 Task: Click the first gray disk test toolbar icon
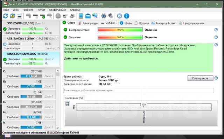pyautogui.click(x=28, y=16)
